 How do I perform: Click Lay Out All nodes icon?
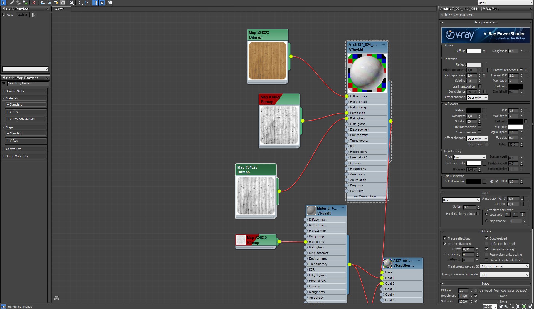[x=80, y=3]
